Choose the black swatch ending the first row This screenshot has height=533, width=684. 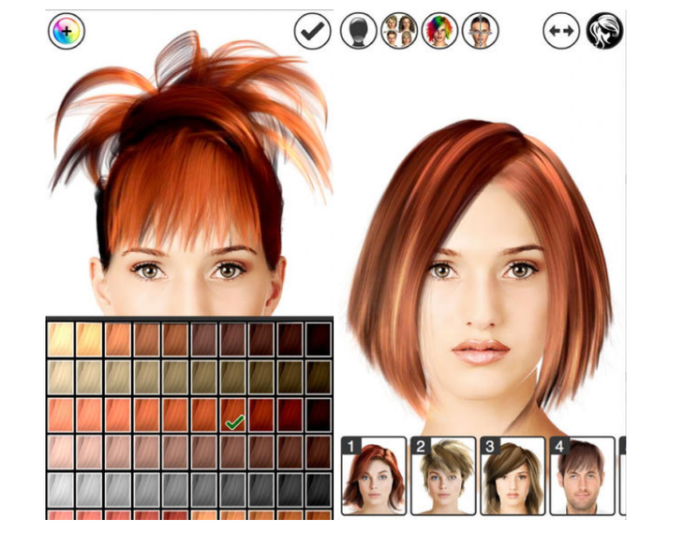319,340
